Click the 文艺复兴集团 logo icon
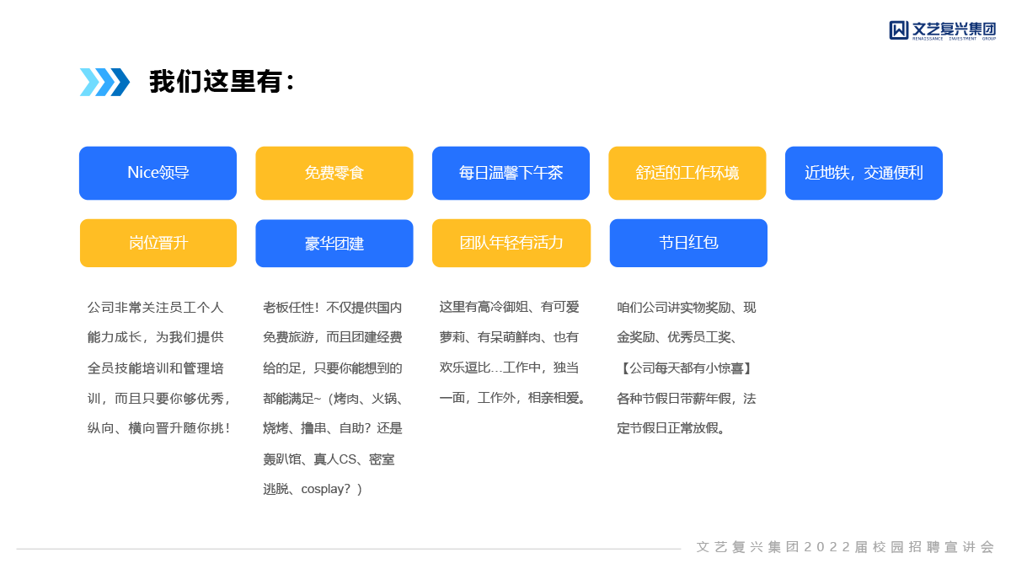Screen dimensions: 1011x569 click(899, 30)
